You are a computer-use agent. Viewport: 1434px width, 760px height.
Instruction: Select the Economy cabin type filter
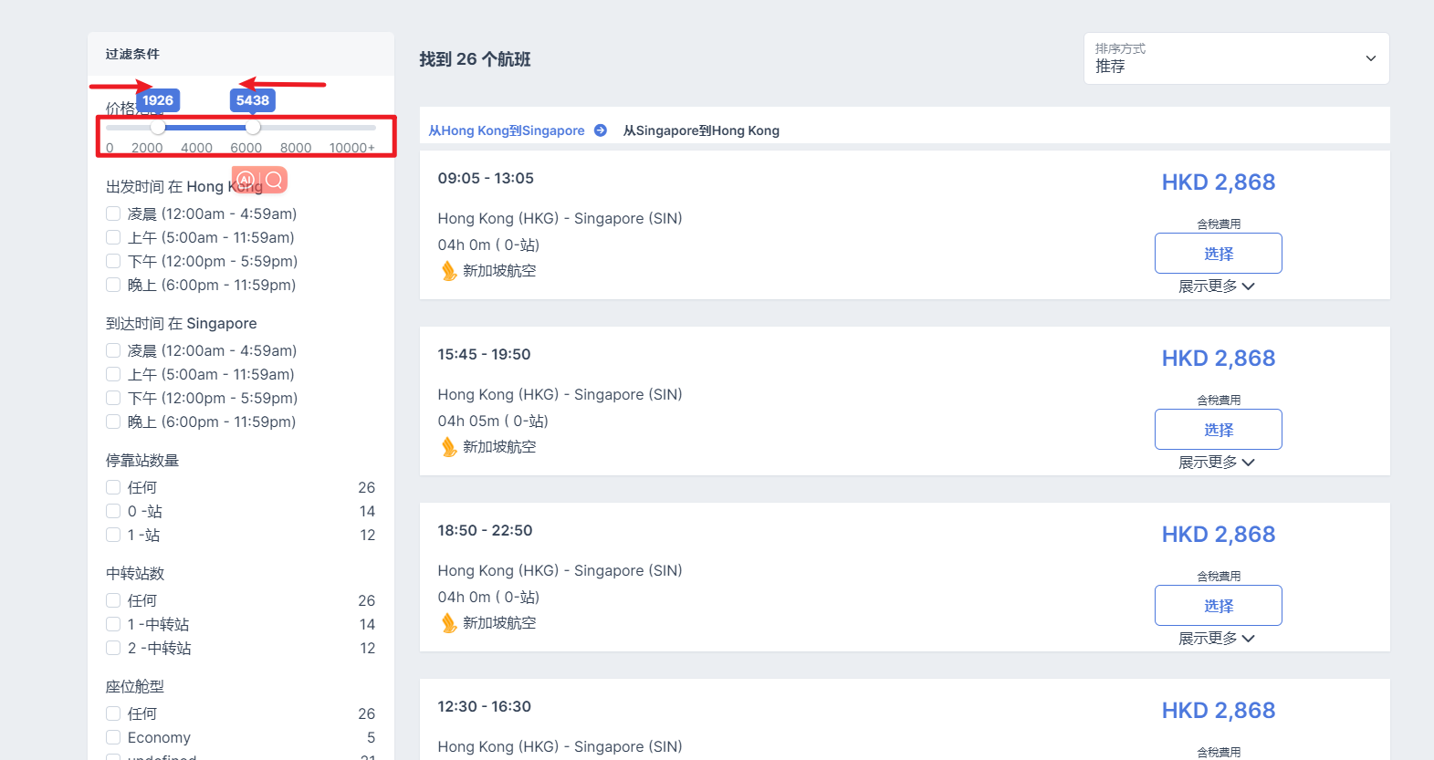click(113, 737)
